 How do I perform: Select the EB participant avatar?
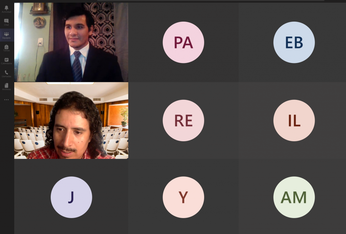294,42
